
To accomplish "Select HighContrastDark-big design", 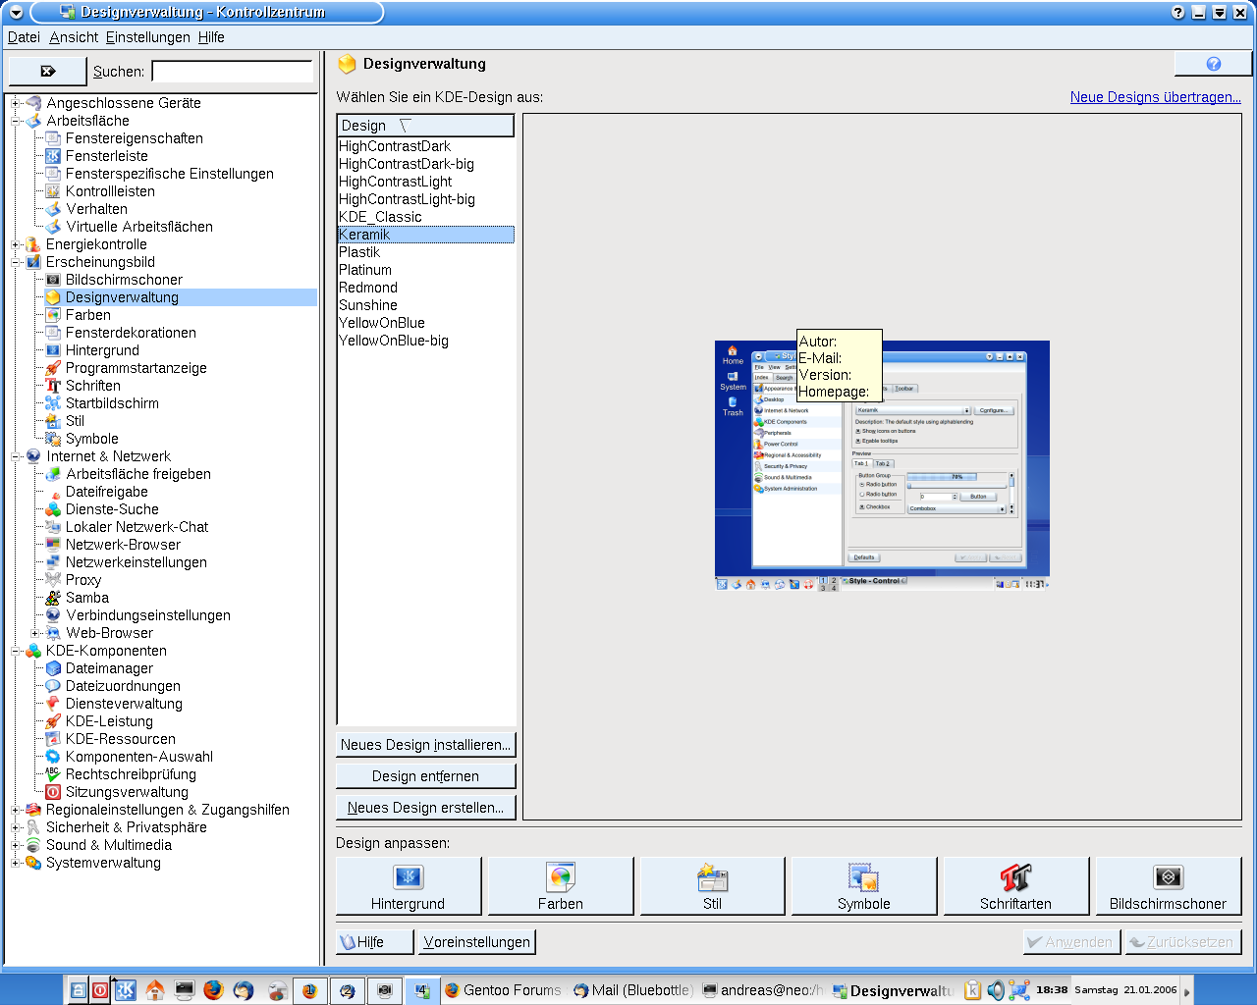I will coord(425,164).
